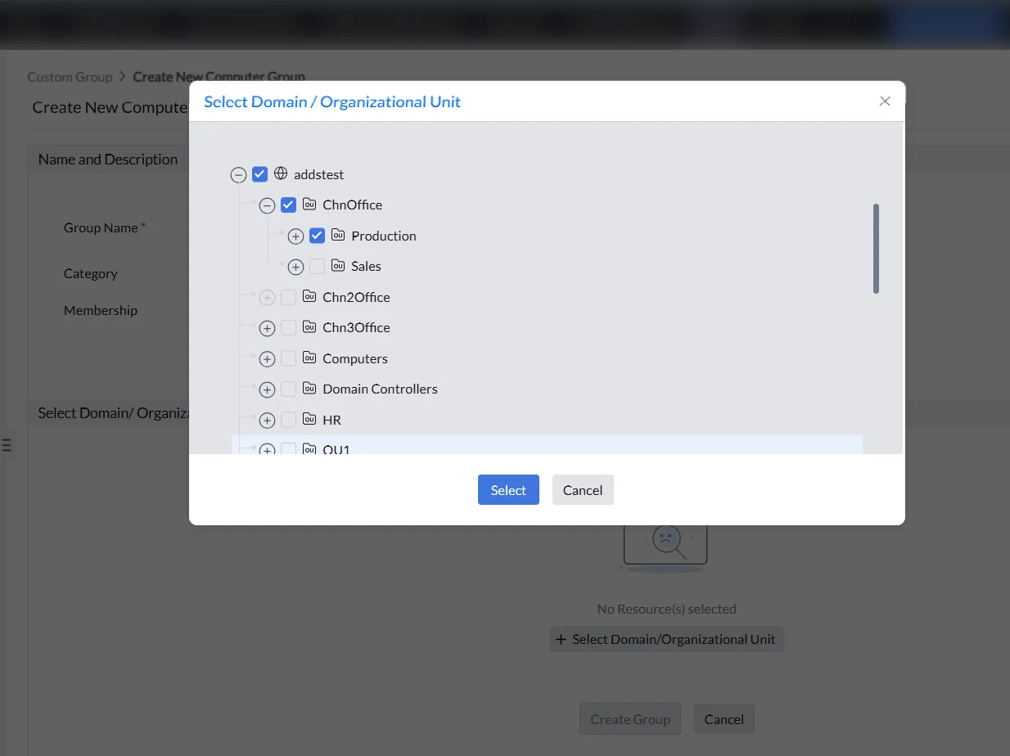1010x756 pixels.
Task: Uncheck the addstest domain checkbox
Action: (259, 174)
